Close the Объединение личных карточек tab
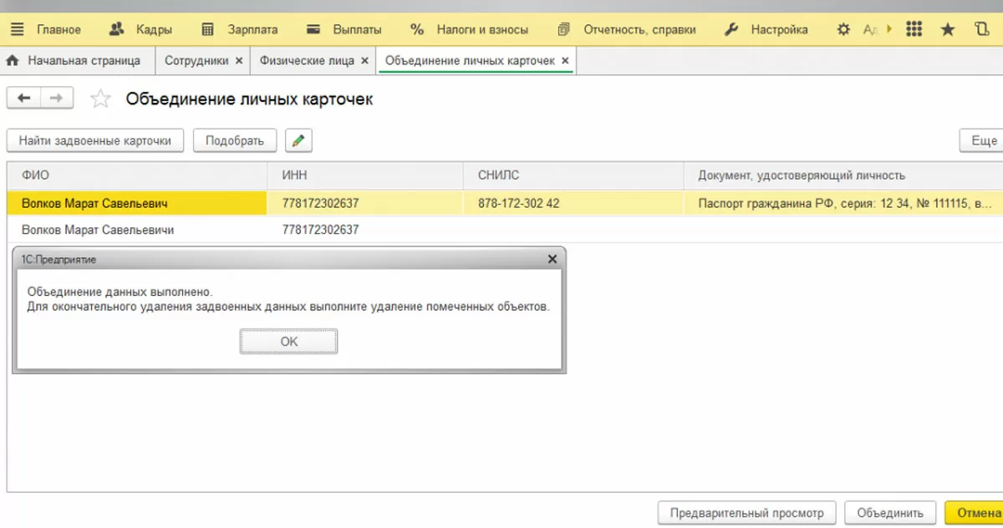Screen dimensions: 1003x528 [565, 61]
